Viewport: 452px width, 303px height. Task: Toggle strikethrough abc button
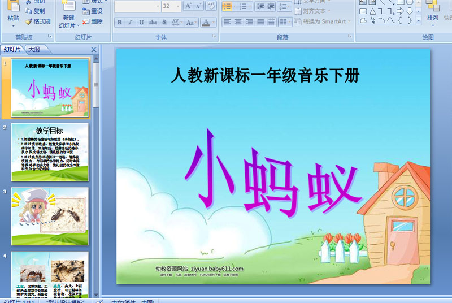[153, 23]
